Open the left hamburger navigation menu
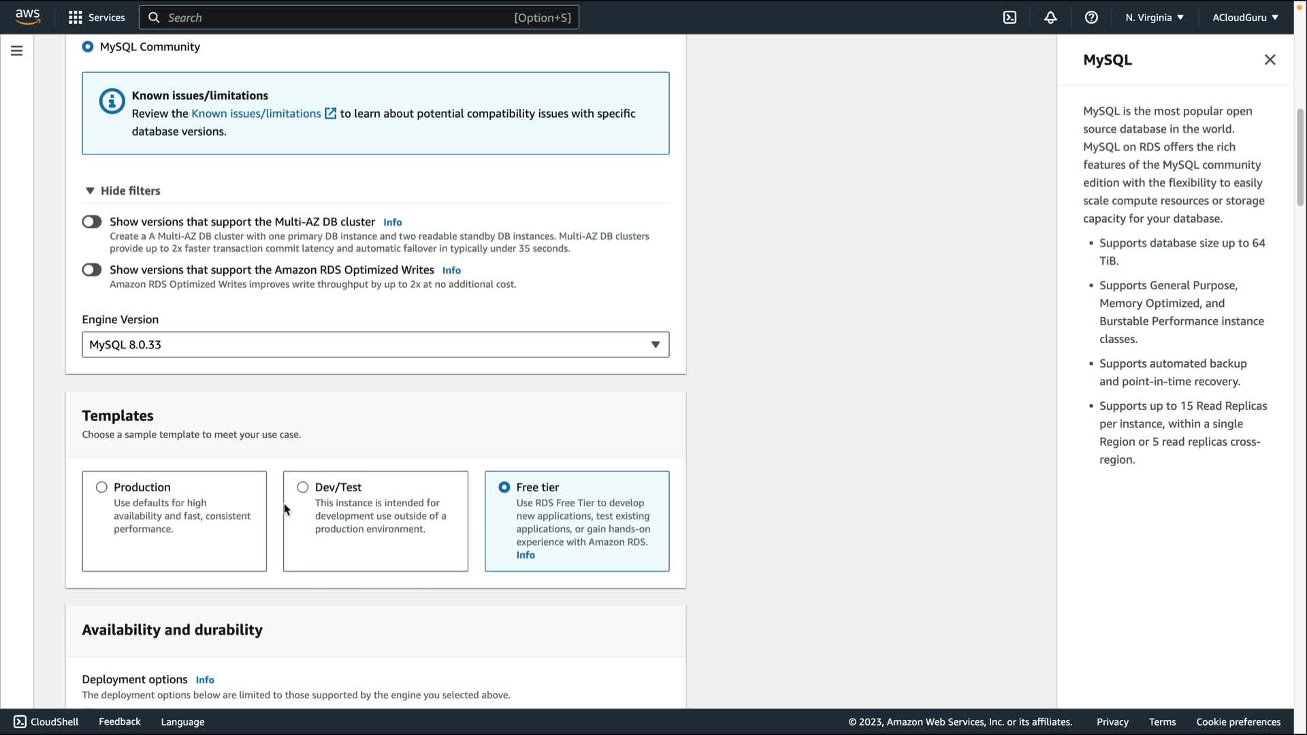Image resolution: width=1307 pixels, height=735 pixels. click(17, 51)
